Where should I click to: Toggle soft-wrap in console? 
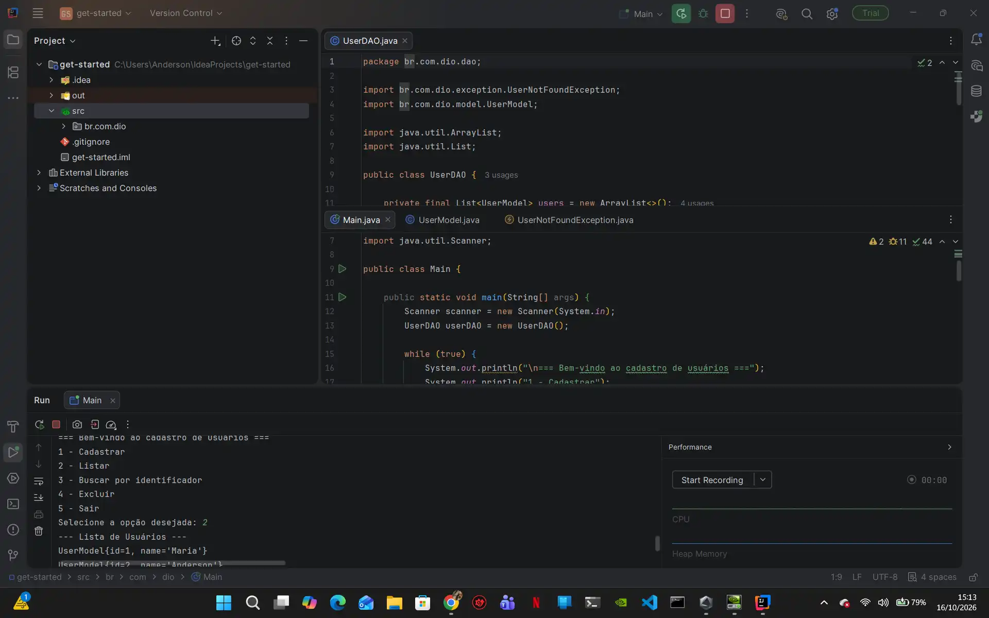39,482
